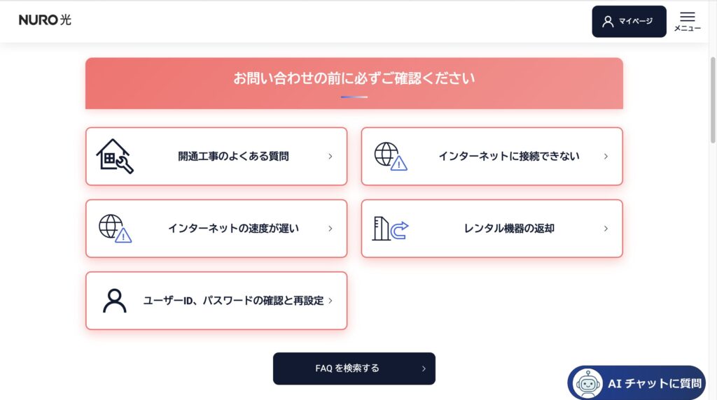The height and width of the screenshot is (400, 717).
Task: Click the person icon in マイページ button
Action: [608, 22]
